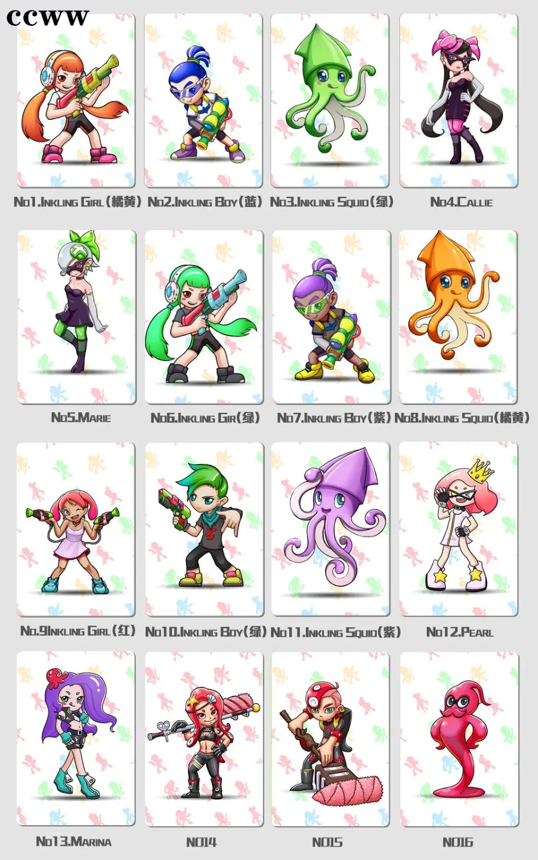The image size is (538, 860).
Task: Click the CCWW logo text
Action: [x=48, y=17]
